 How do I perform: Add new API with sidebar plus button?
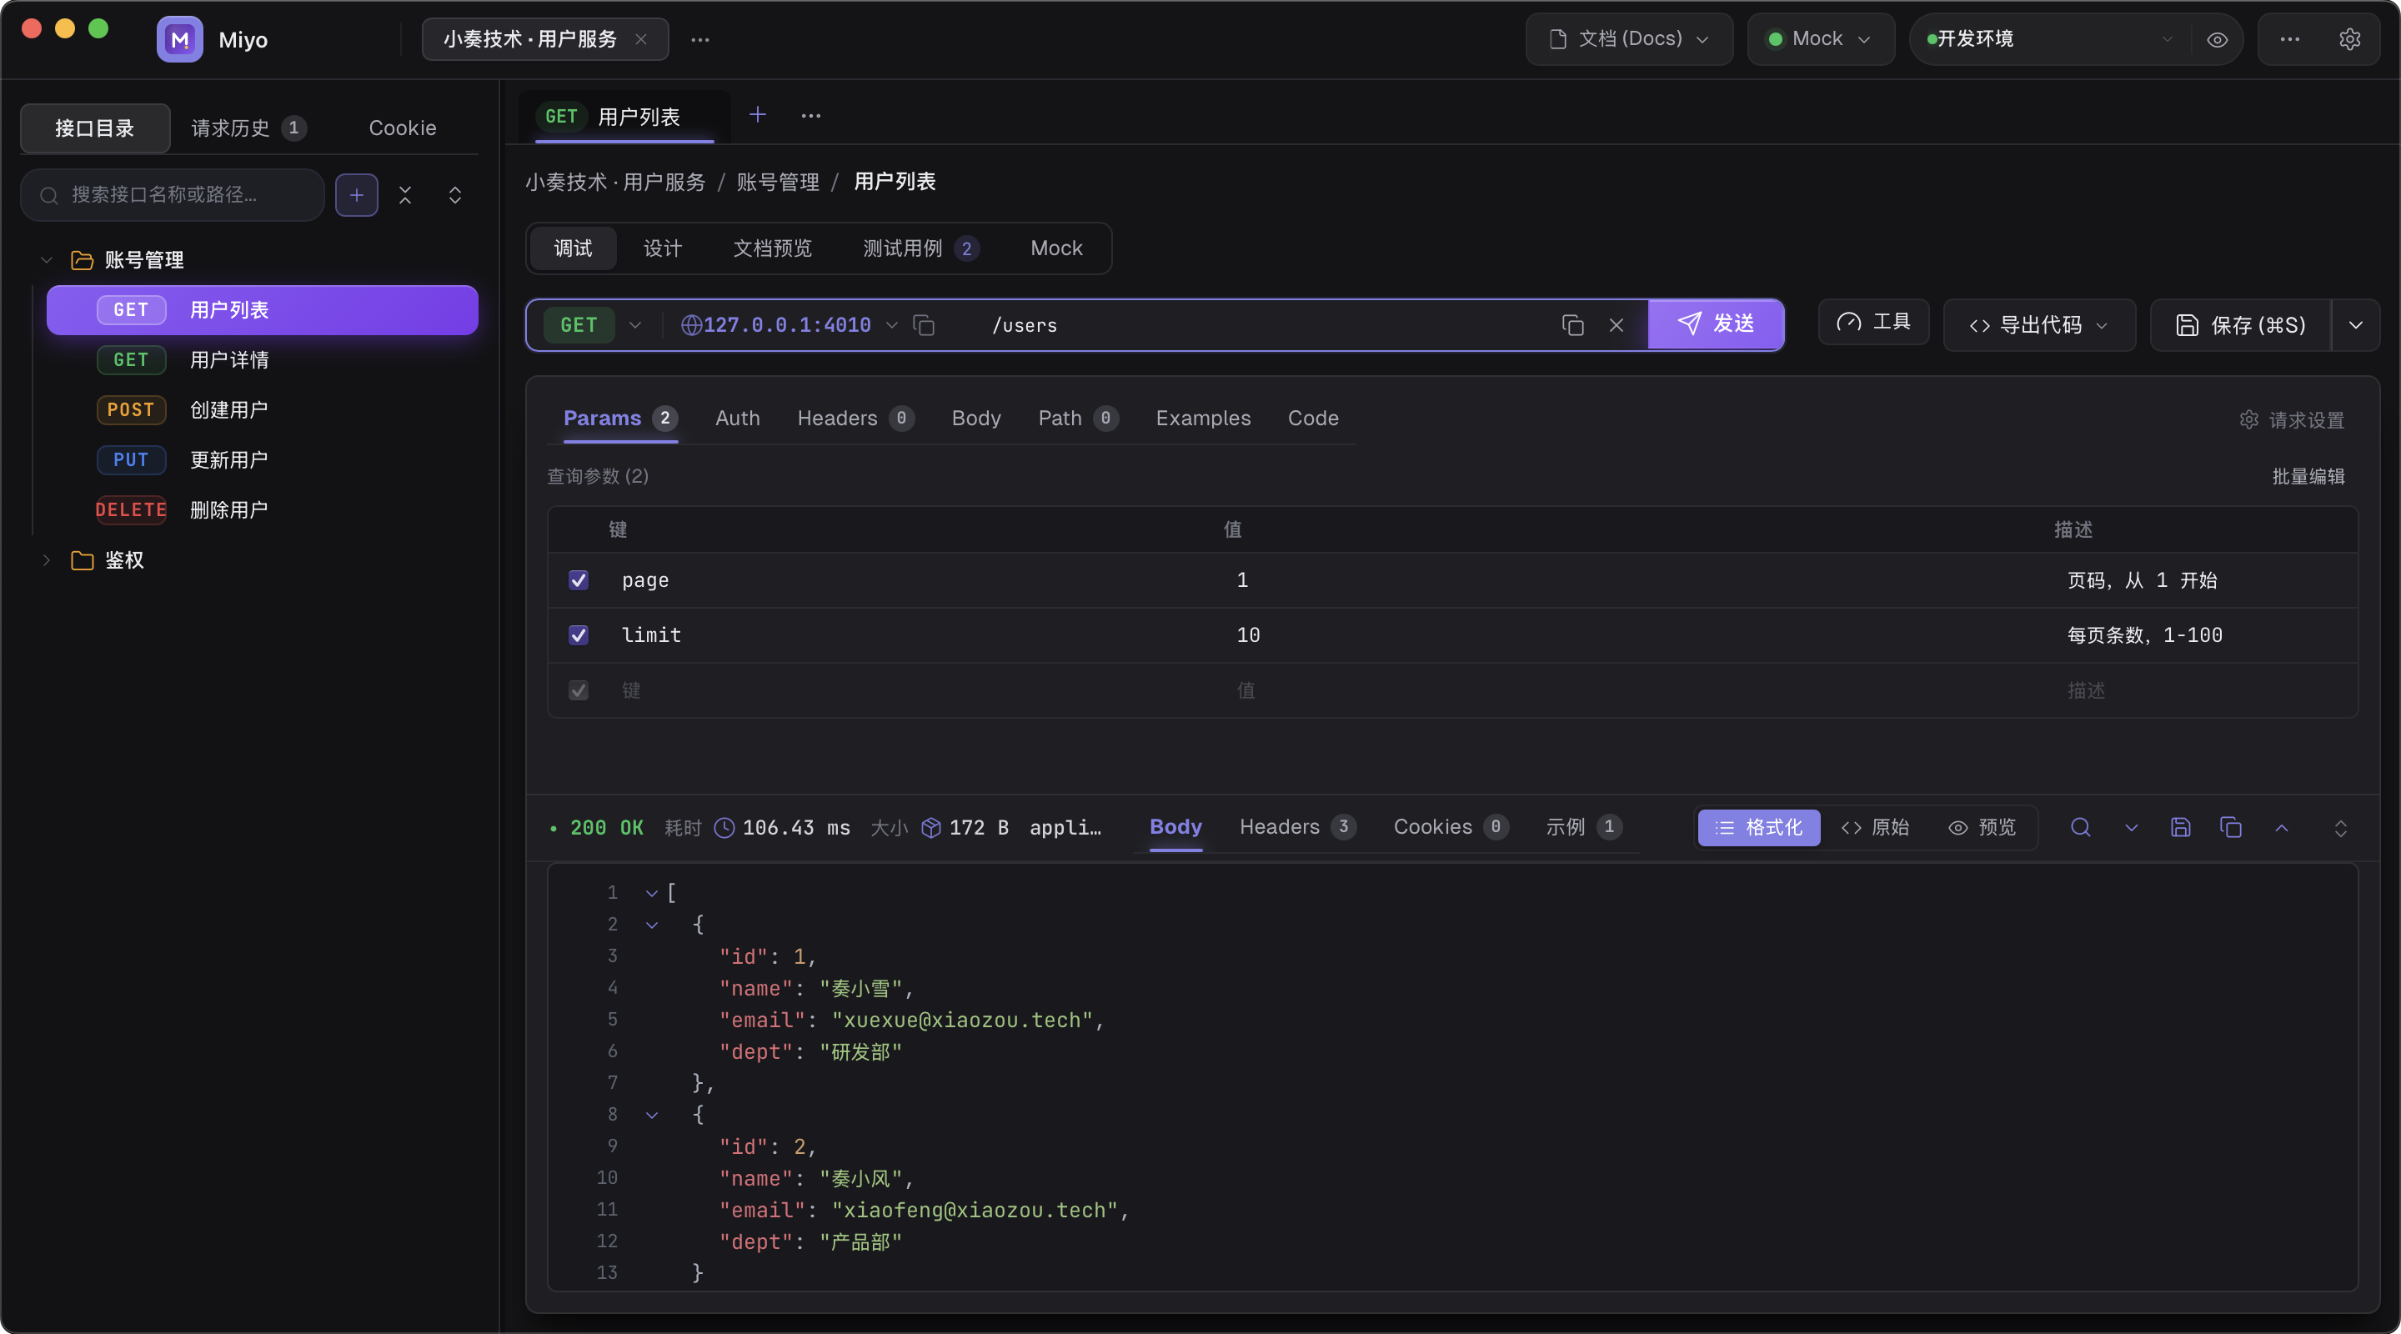pos(356,195)
